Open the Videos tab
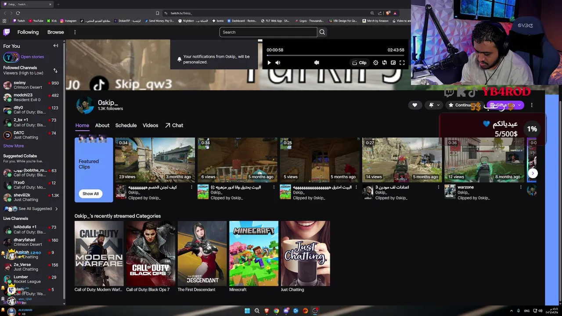The image size is (562, 316). (x=150, y=125)
